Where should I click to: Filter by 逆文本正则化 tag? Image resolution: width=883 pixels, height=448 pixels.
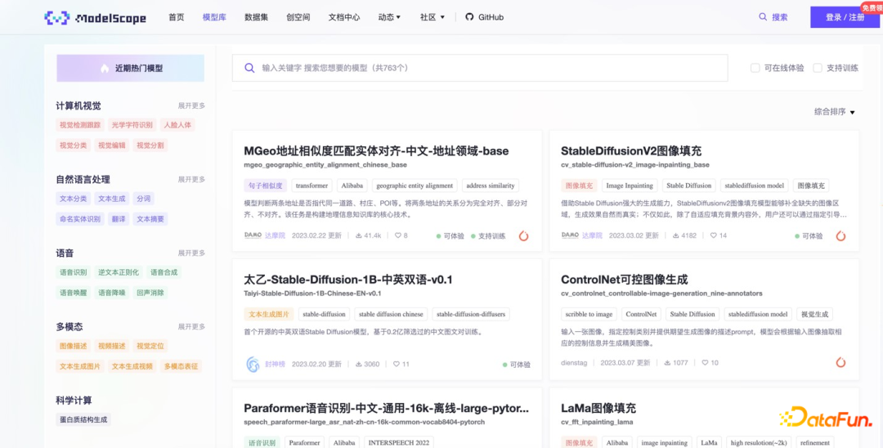(119, 272)
